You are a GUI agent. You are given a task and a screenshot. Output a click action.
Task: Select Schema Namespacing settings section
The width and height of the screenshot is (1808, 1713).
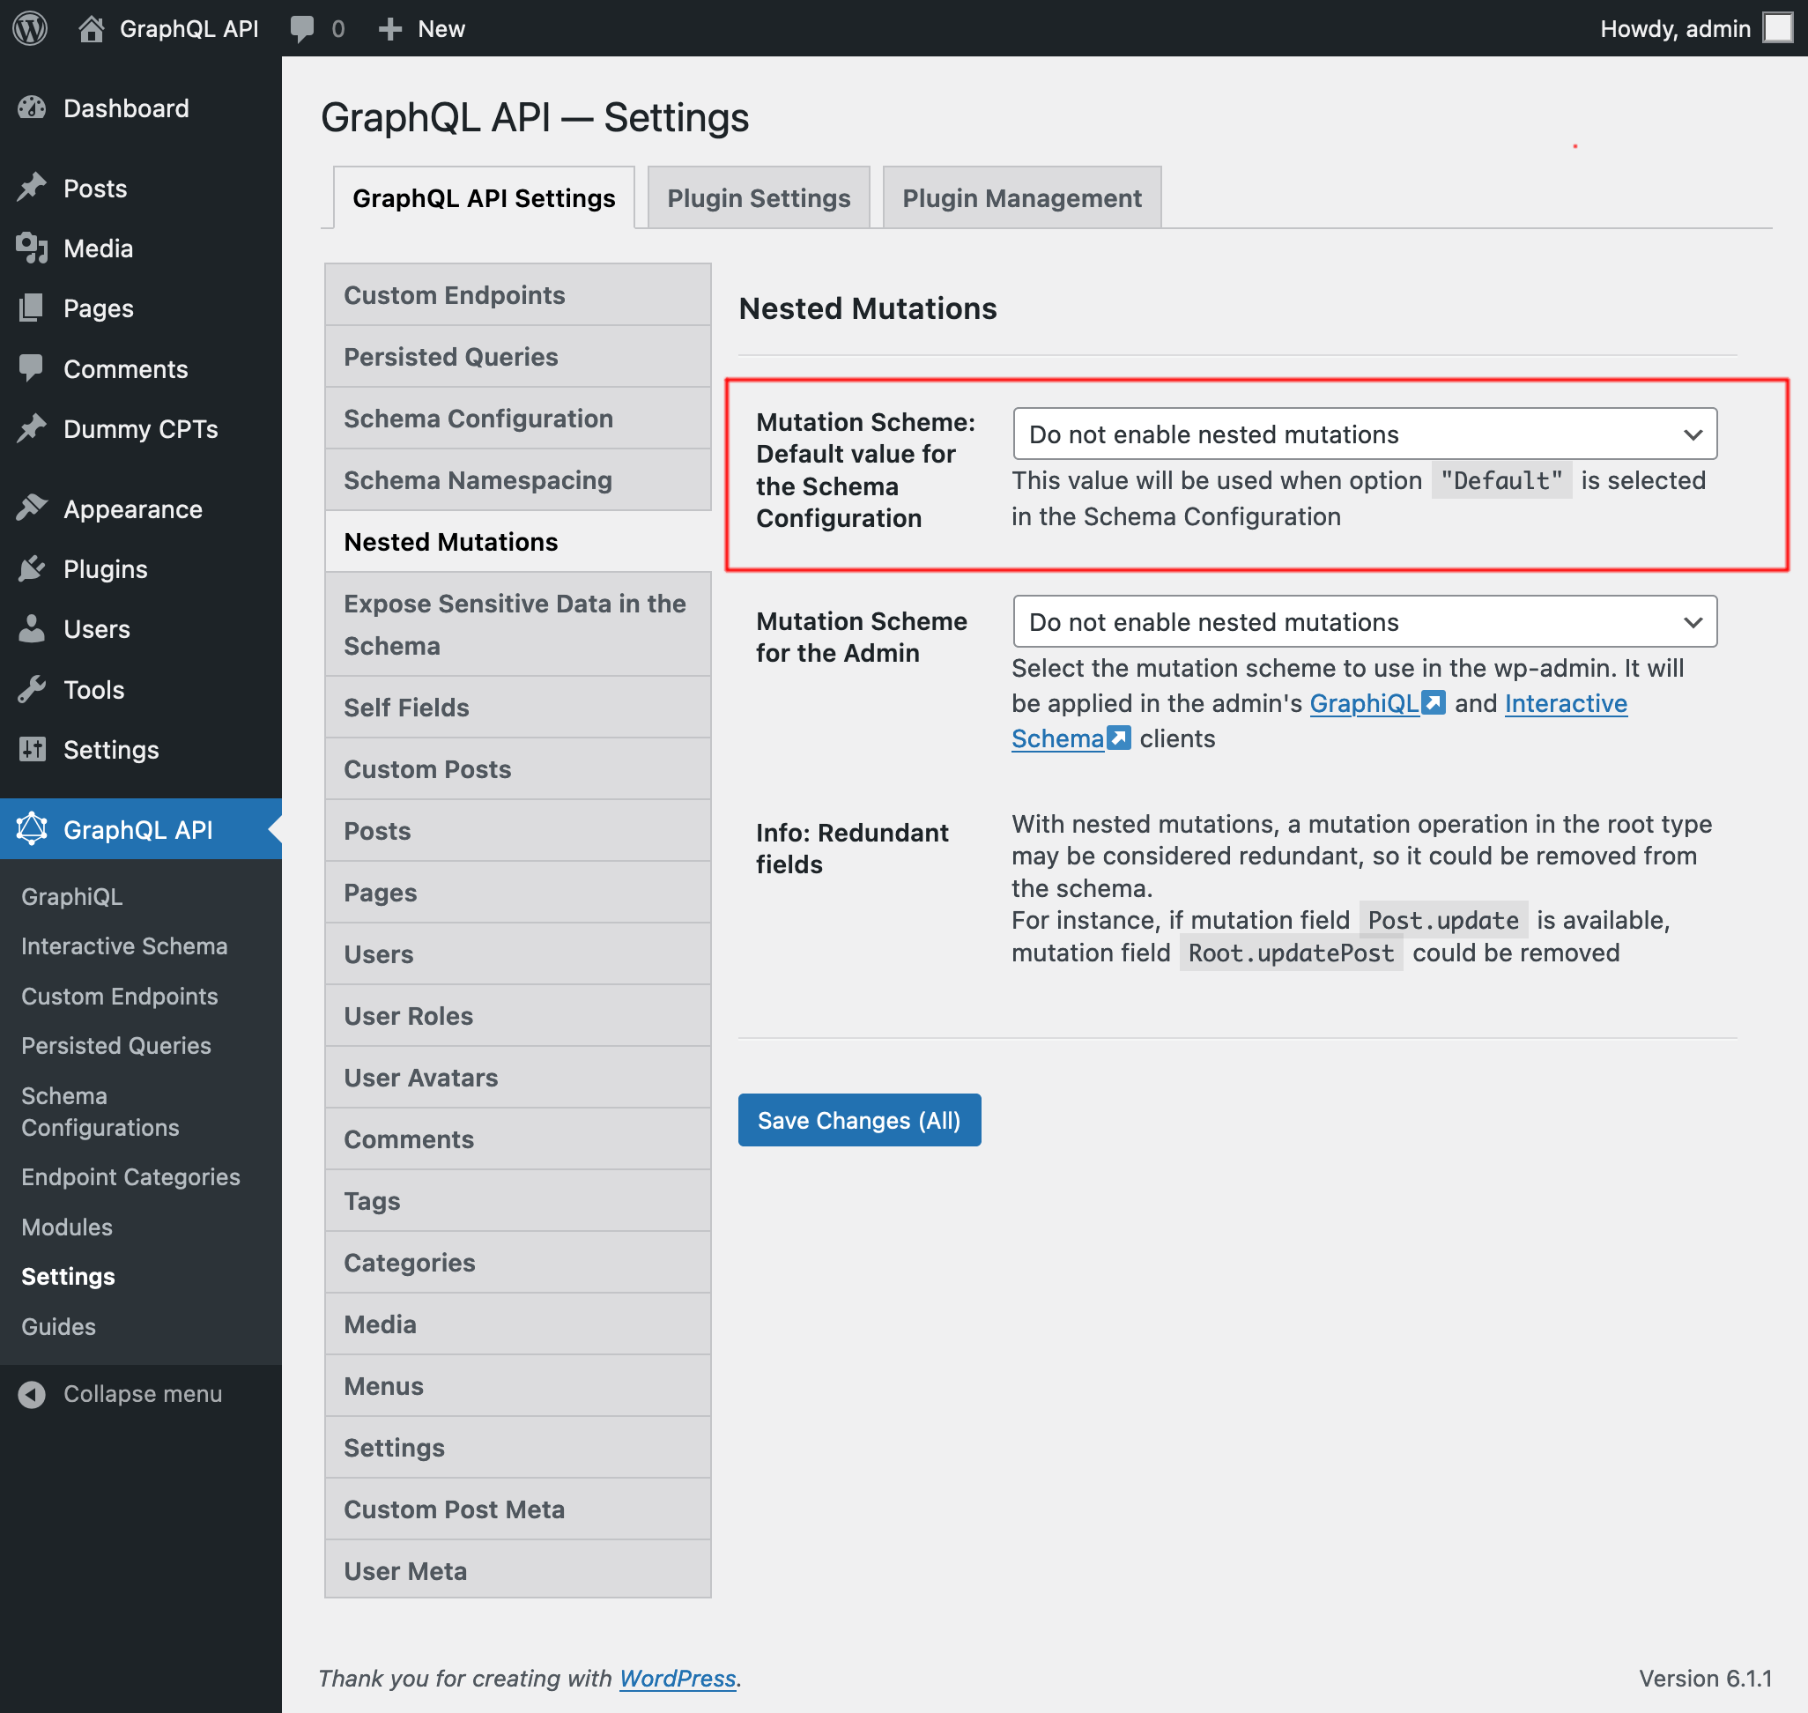tap(518, 480)
